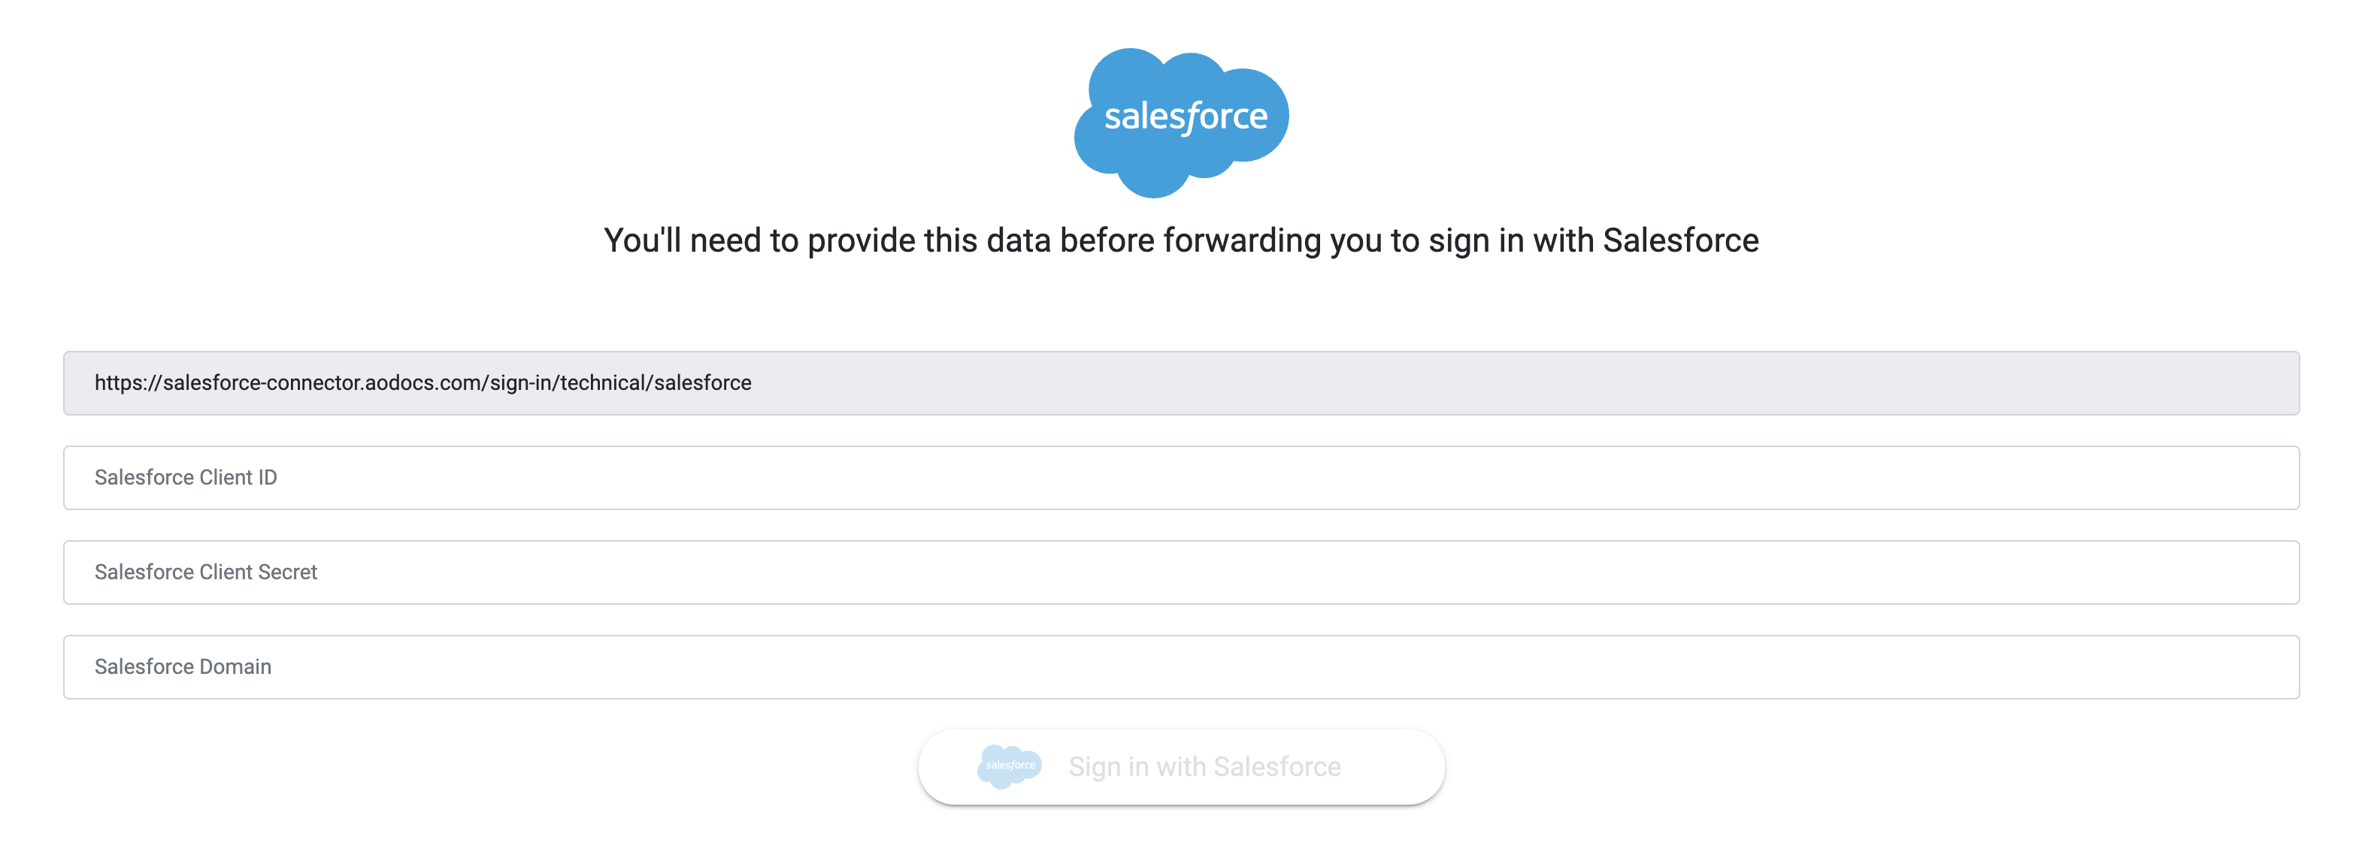The width and height of the screenshot is (2356, 861).
Task: Click the "Salesforce Domain" placeholder text
Action: 183,667
